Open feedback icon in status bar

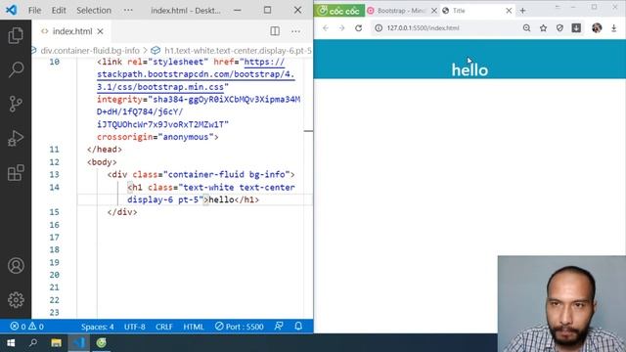279,326
